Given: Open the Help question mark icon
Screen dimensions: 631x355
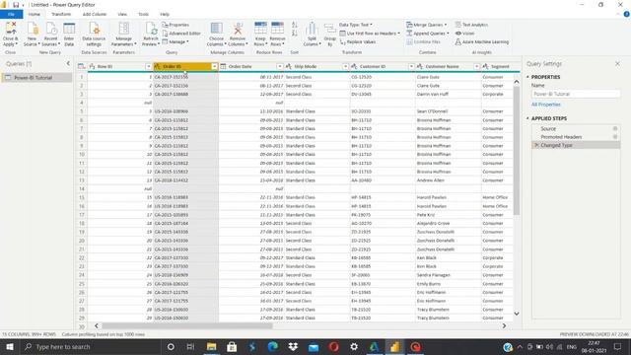Looking at the screenshot, I should (626, 14).
